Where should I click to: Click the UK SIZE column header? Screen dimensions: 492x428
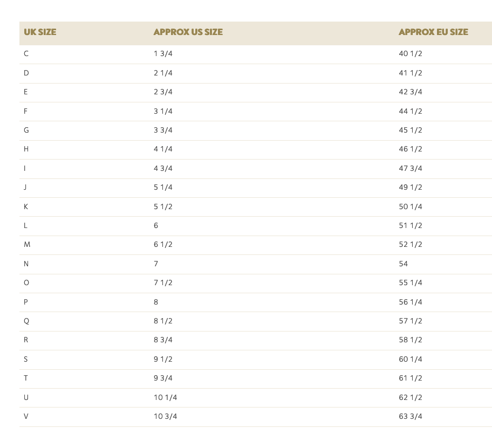coord(40,32)
